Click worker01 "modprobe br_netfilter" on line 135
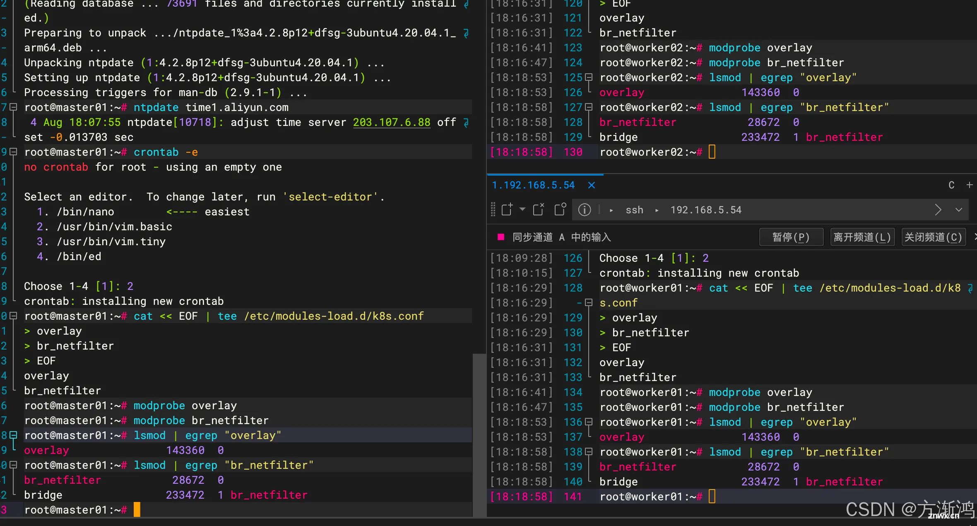This screenshot has width=977, height=526. click(777, 407)
